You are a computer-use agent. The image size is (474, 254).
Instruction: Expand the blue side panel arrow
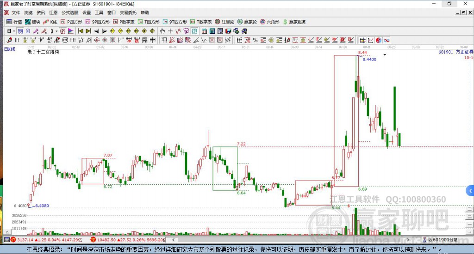click(x=470, y=191)
